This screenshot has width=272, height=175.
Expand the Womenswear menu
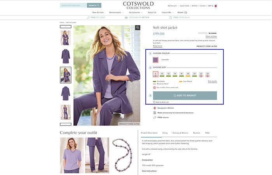point(116,12)
